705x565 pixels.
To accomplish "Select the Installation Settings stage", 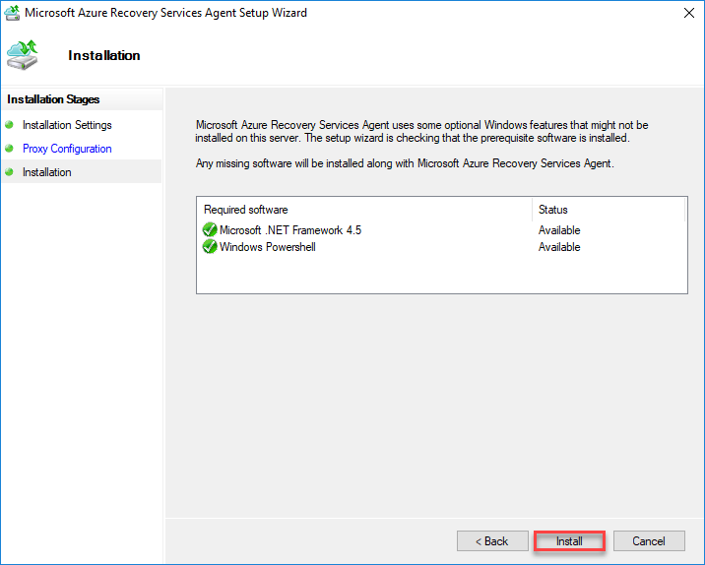I will (x=67, y=125).
